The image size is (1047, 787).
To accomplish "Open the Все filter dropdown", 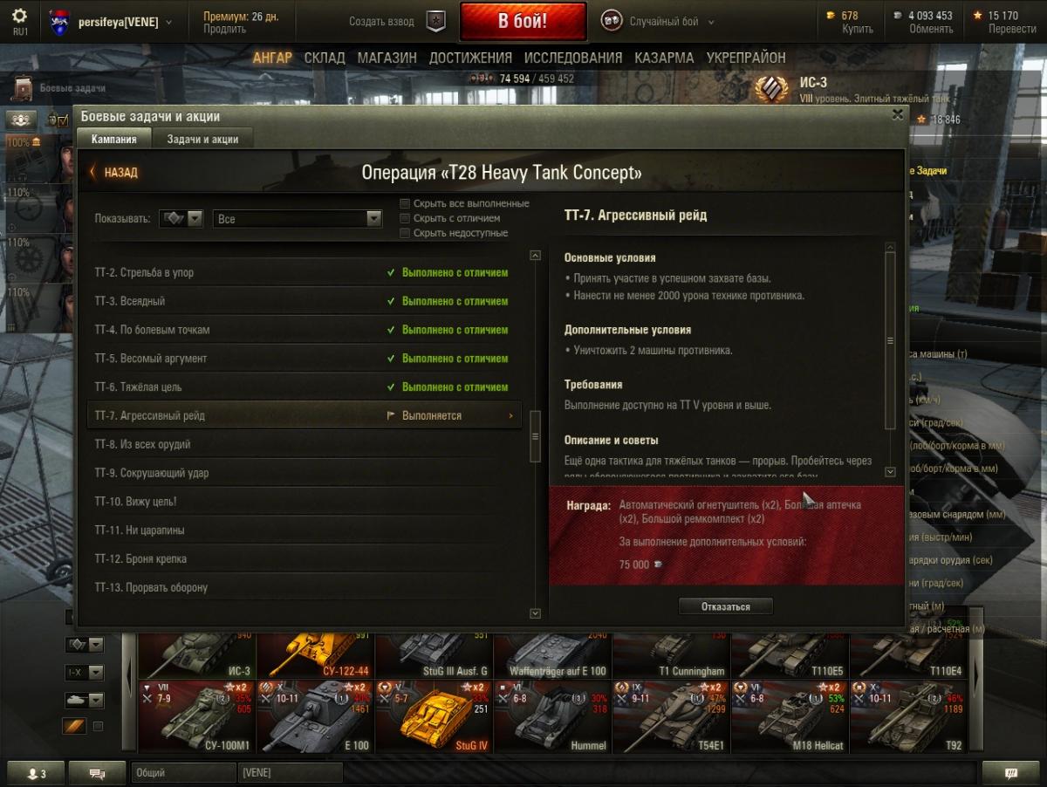I will pos(298,219).
